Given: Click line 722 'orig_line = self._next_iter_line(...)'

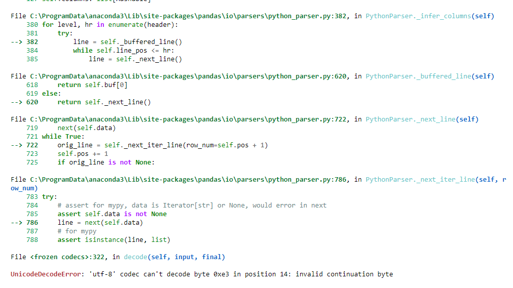Looking at the screenshot, I should click(163, 145).
